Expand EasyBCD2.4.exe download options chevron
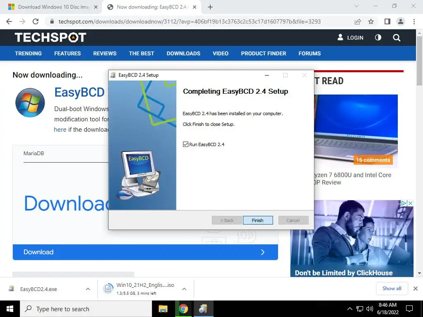Screen dimensions: 423x317 point(88,289)
